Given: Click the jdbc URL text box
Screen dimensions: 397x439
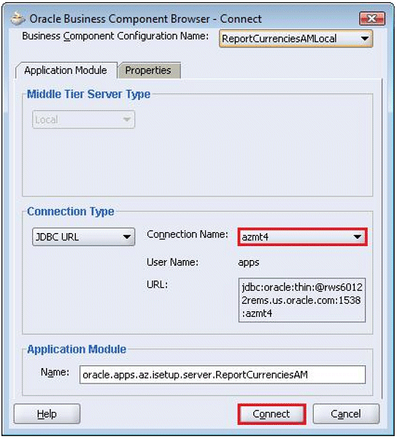Looking at the screenshot, I should click(302, 300).
